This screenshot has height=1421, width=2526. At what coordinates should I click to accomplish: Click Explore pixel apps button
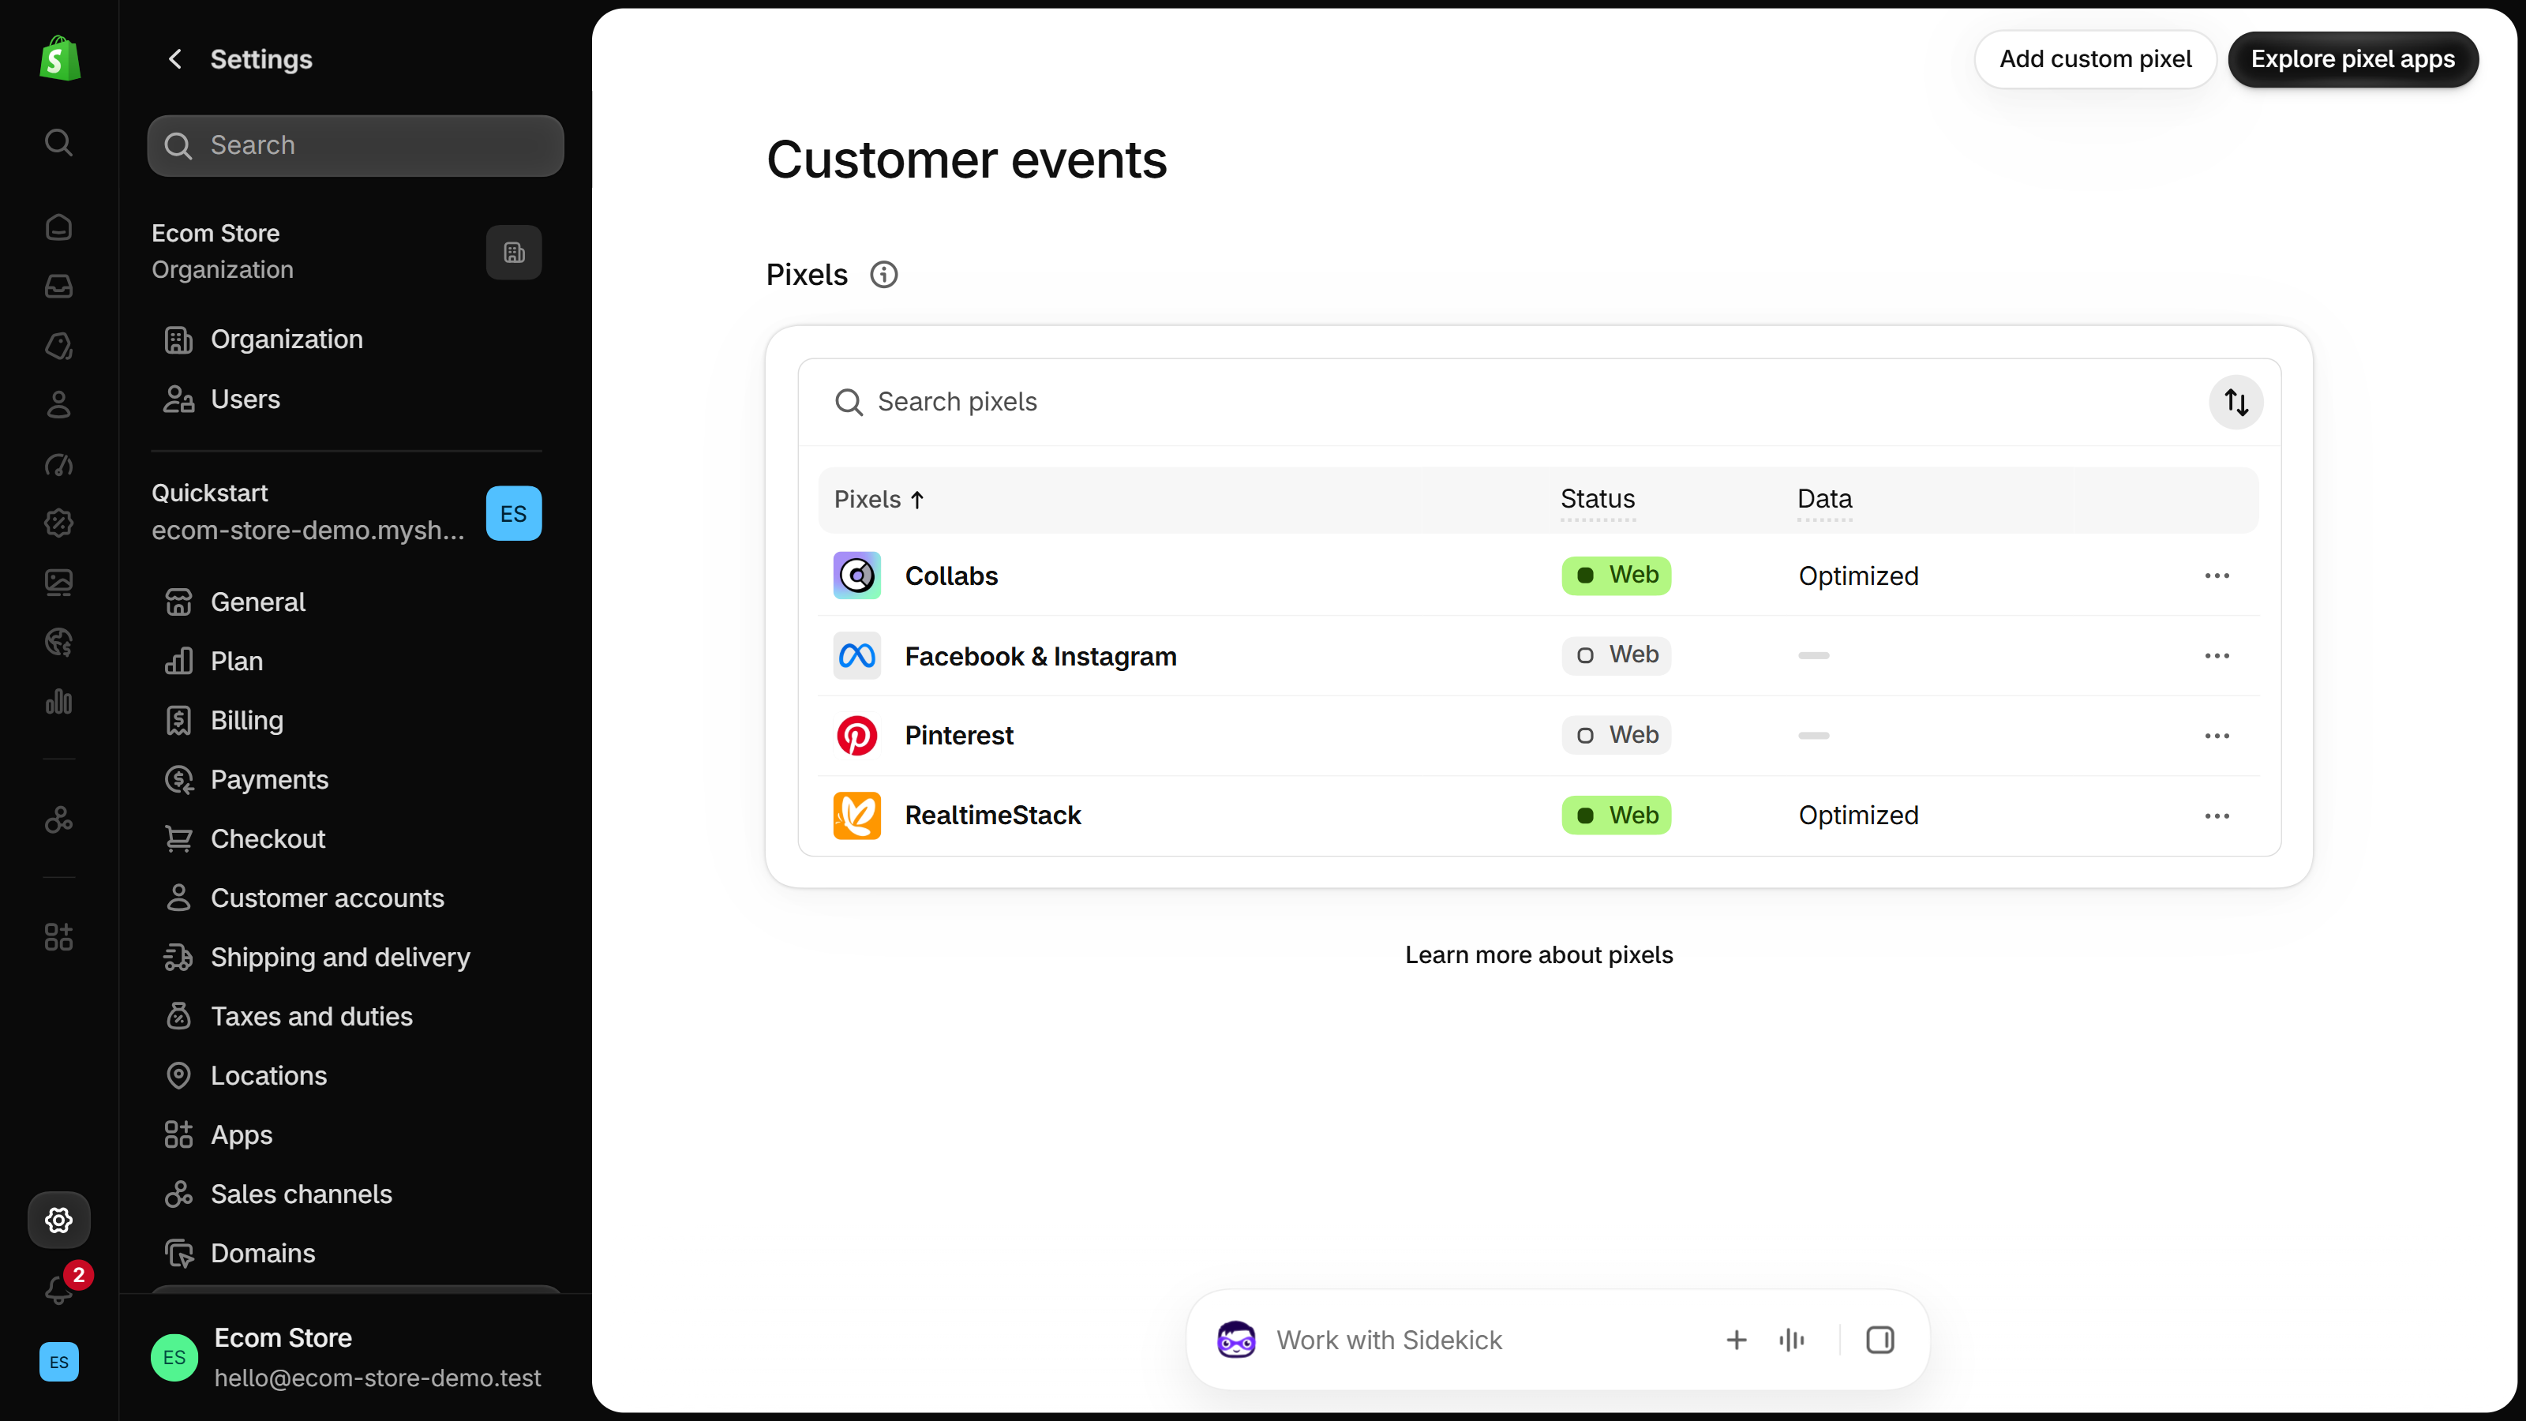[2352, 59]
